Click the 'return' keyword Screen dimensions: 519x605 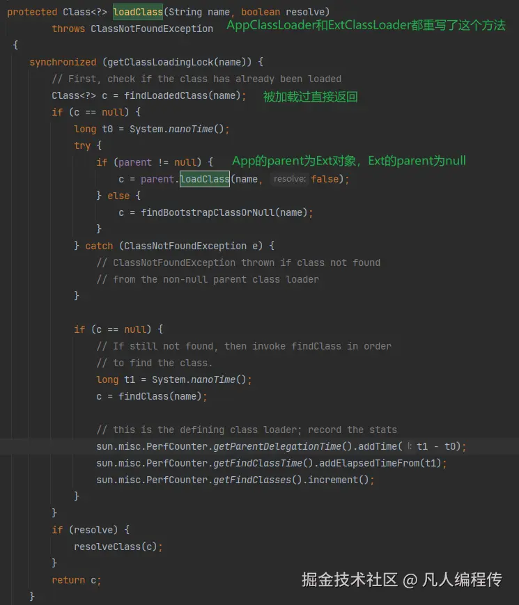pyautogui.click(x=68, y=580)
